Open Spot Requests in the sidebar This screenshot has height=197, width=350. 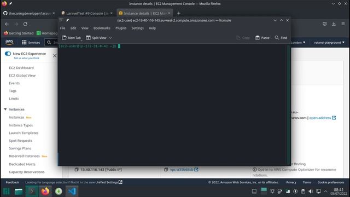click(x=21, y=141)
